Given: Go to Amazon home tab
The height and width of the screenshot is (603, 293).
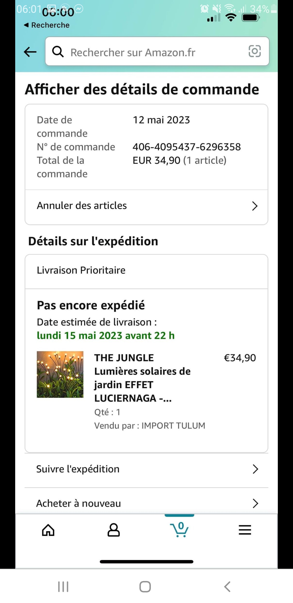Looking at the screenshot, I should [x=48, y=530].
